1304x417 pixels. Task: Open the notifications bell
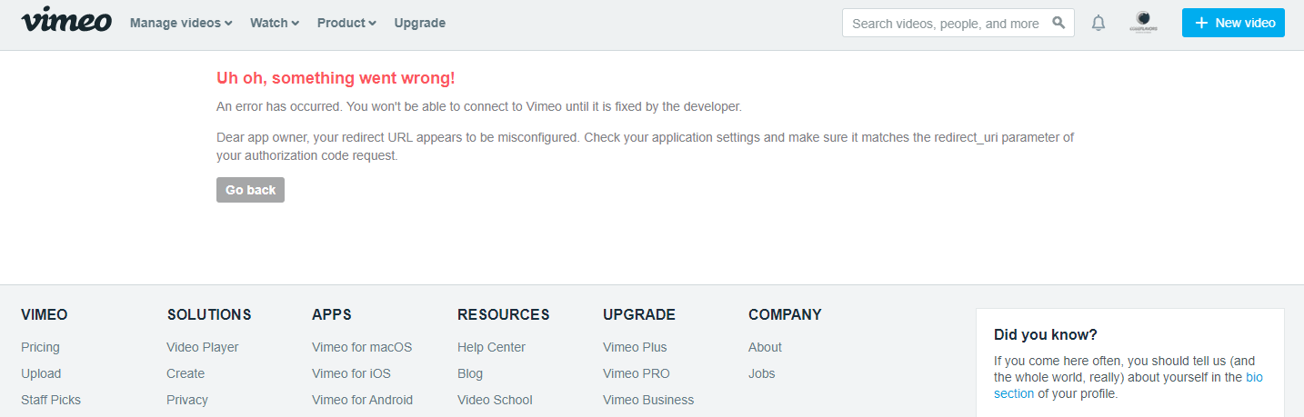(x=1098, y=23)
